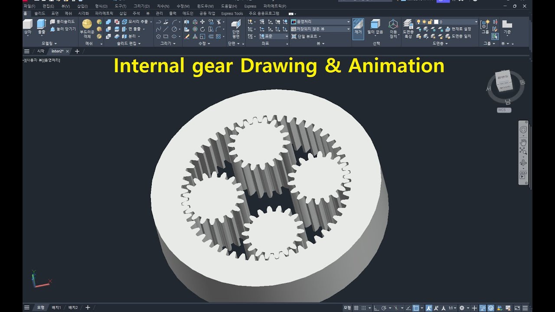Switch to the Start (시작) file tab

(40, 51)
